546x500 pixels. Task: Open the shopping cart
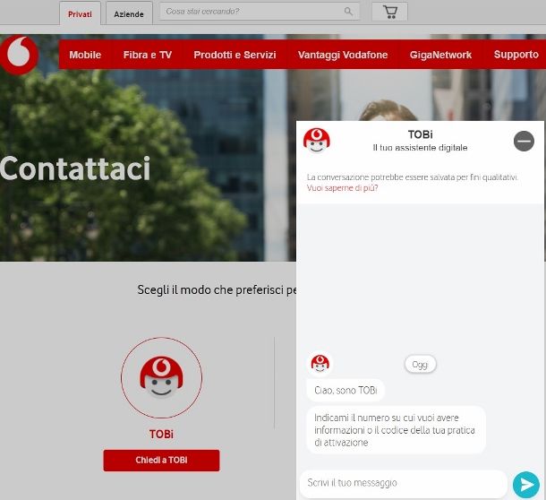(389, 12)
